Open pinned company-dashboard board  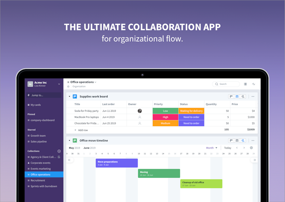41,120
